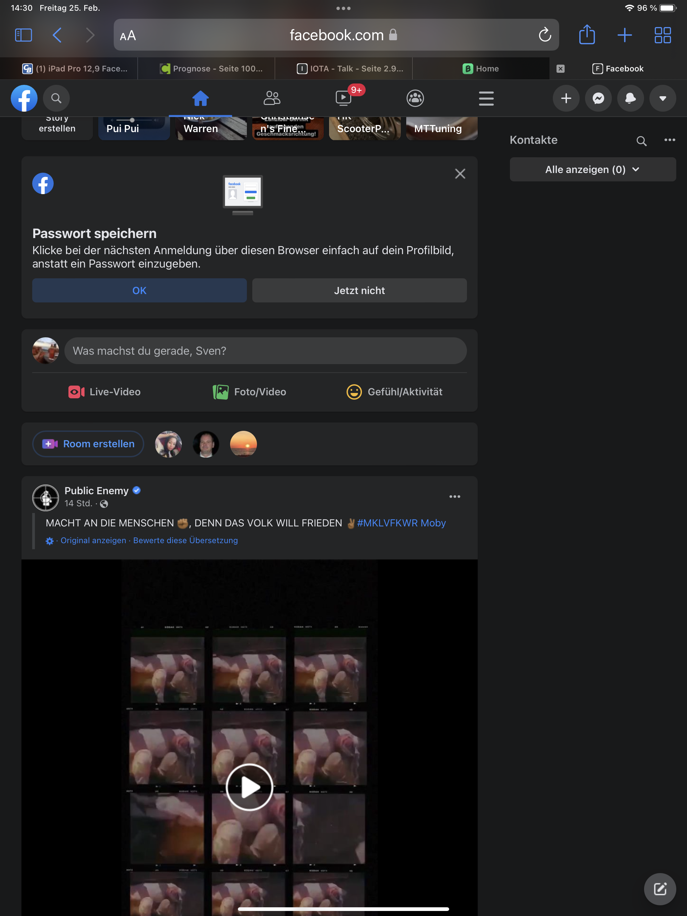Open the Watch video tab icon
This screenshot has width=687, height=916.
pos(343,99)
